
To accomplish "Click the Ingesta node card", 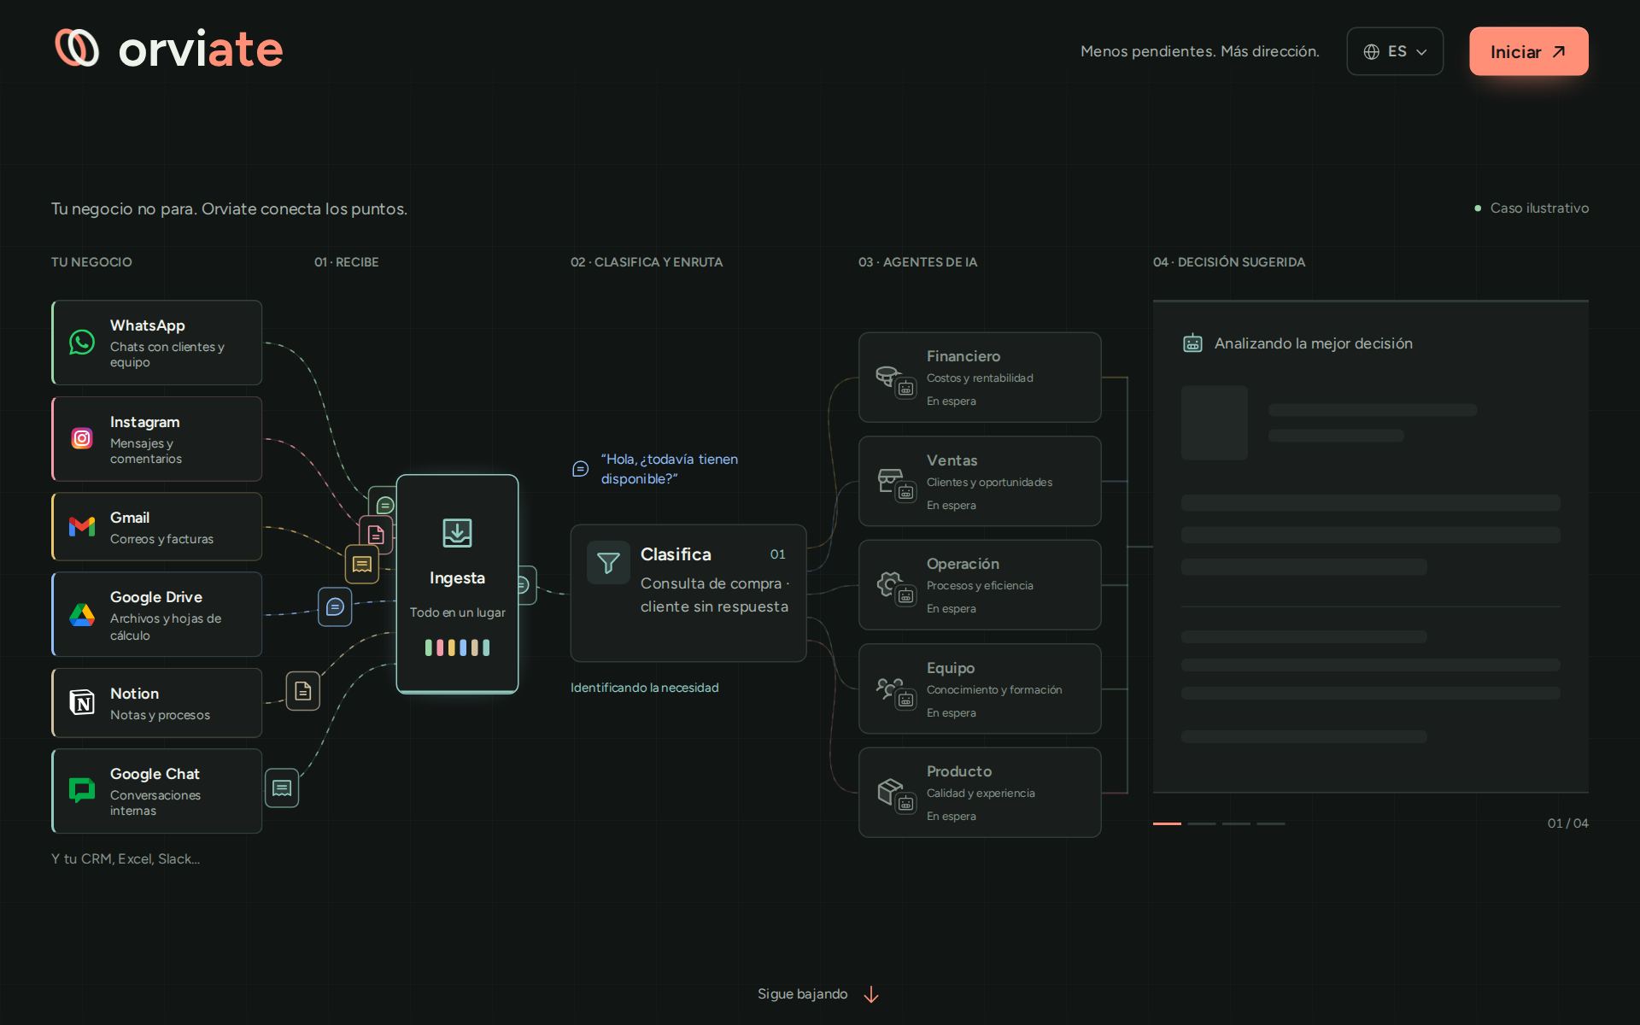I will [x=457, y=584].
